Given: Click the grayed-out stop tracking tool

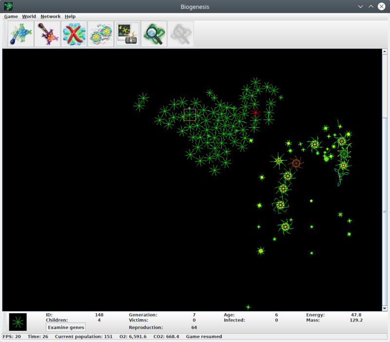Looking at the screenshot, I should pyautogui.click(x=180, y=33).
